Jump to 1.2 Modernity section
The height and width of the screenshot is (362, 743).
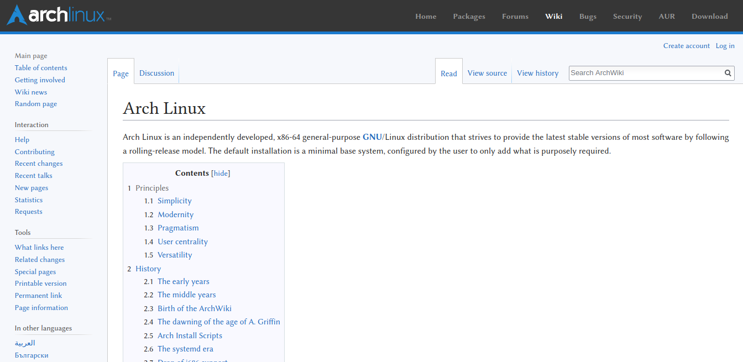tap(169, 214)
